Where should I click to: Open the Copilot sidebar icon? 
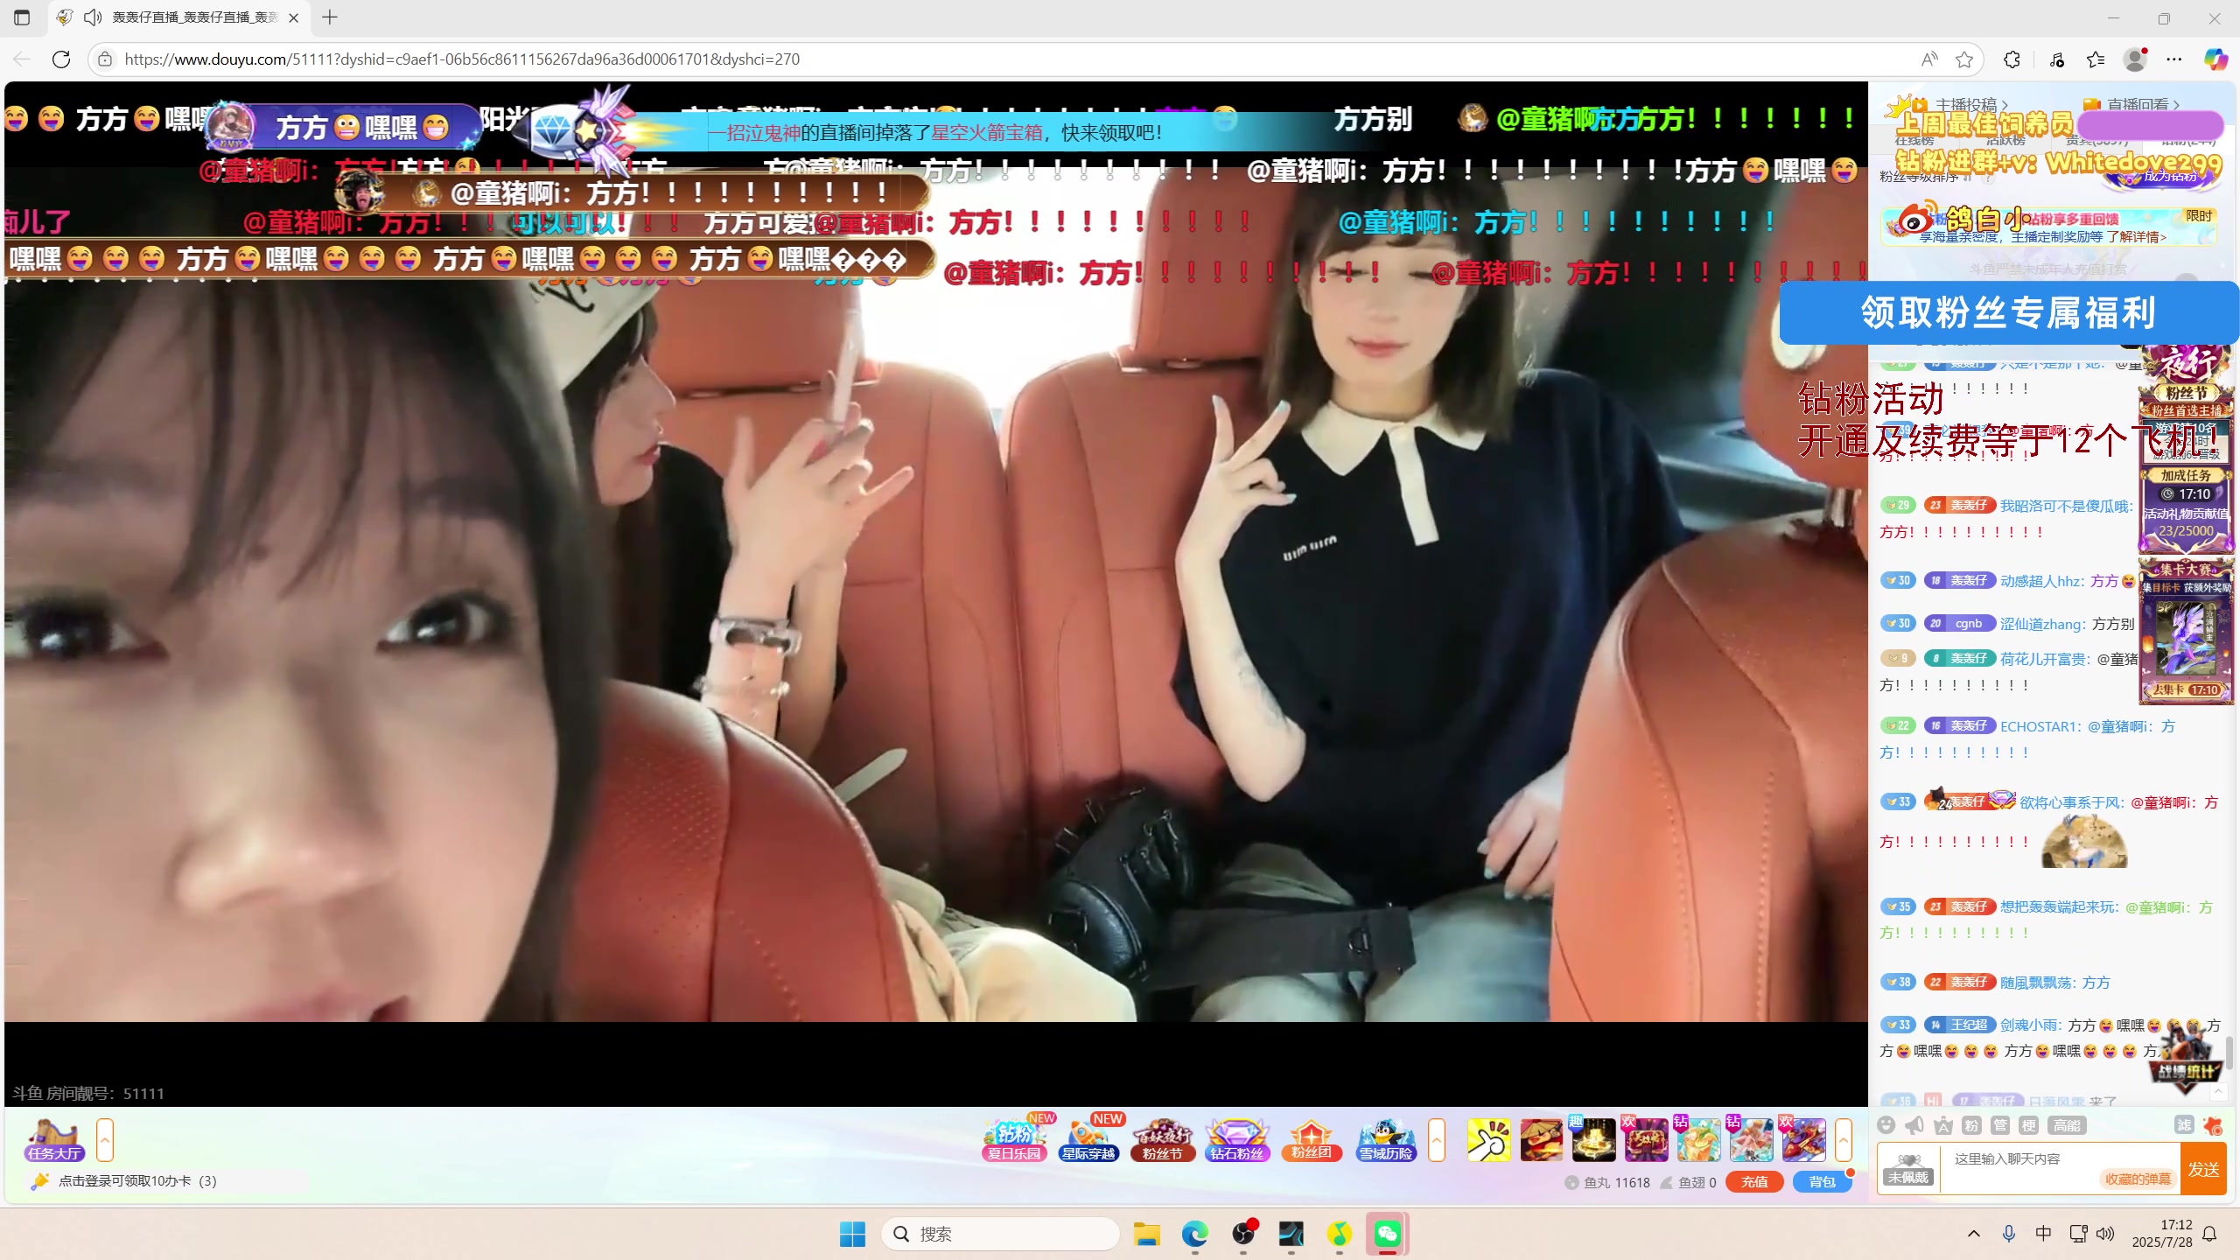tap(2215, 59)
